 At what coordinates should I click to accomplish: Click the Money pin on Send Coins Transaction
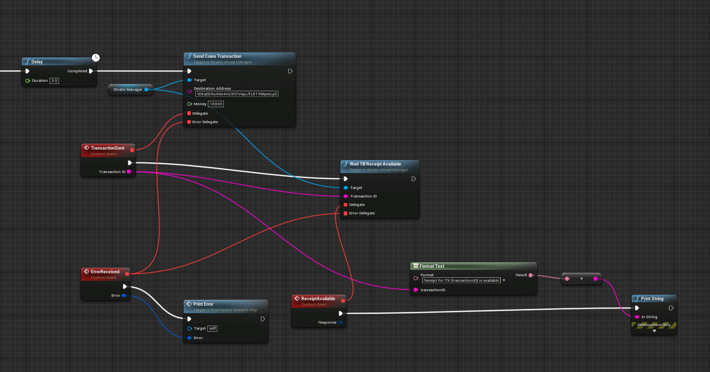click(189, 104)
